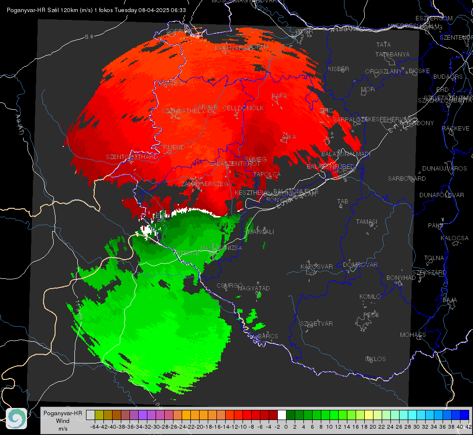Click the BICSKE city label
473x435 pixels.
[x=419, y=71]
